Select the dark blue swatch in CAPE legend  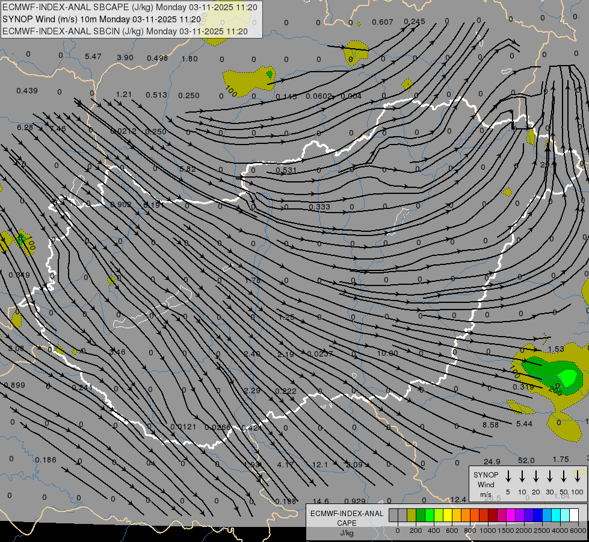[537, 515]
